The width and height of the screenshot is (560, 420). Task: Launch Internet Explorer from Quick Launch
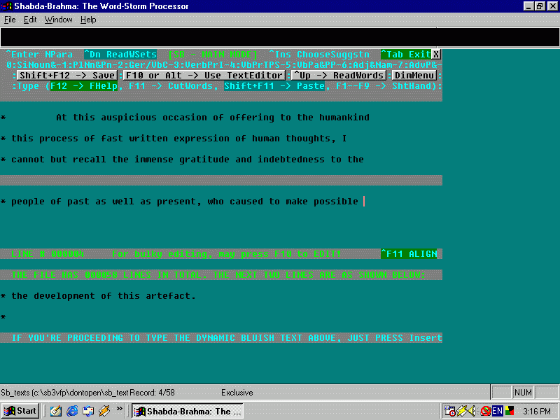coord(72,411)
